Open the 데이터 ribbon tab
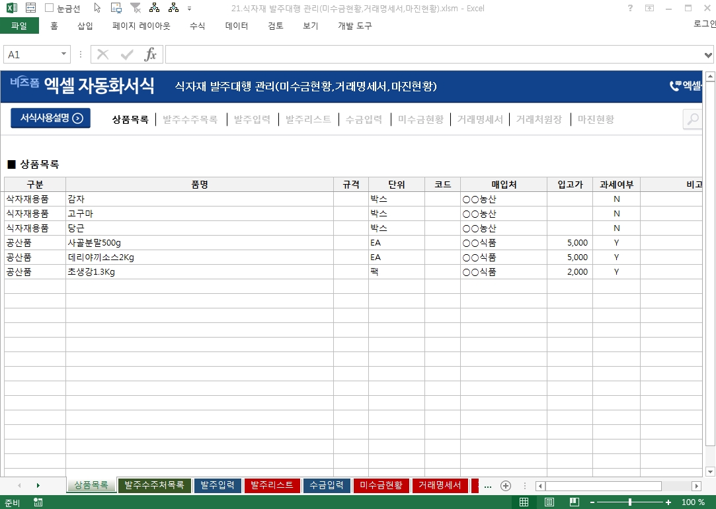The image size is (716, 509). pos(237,26)
